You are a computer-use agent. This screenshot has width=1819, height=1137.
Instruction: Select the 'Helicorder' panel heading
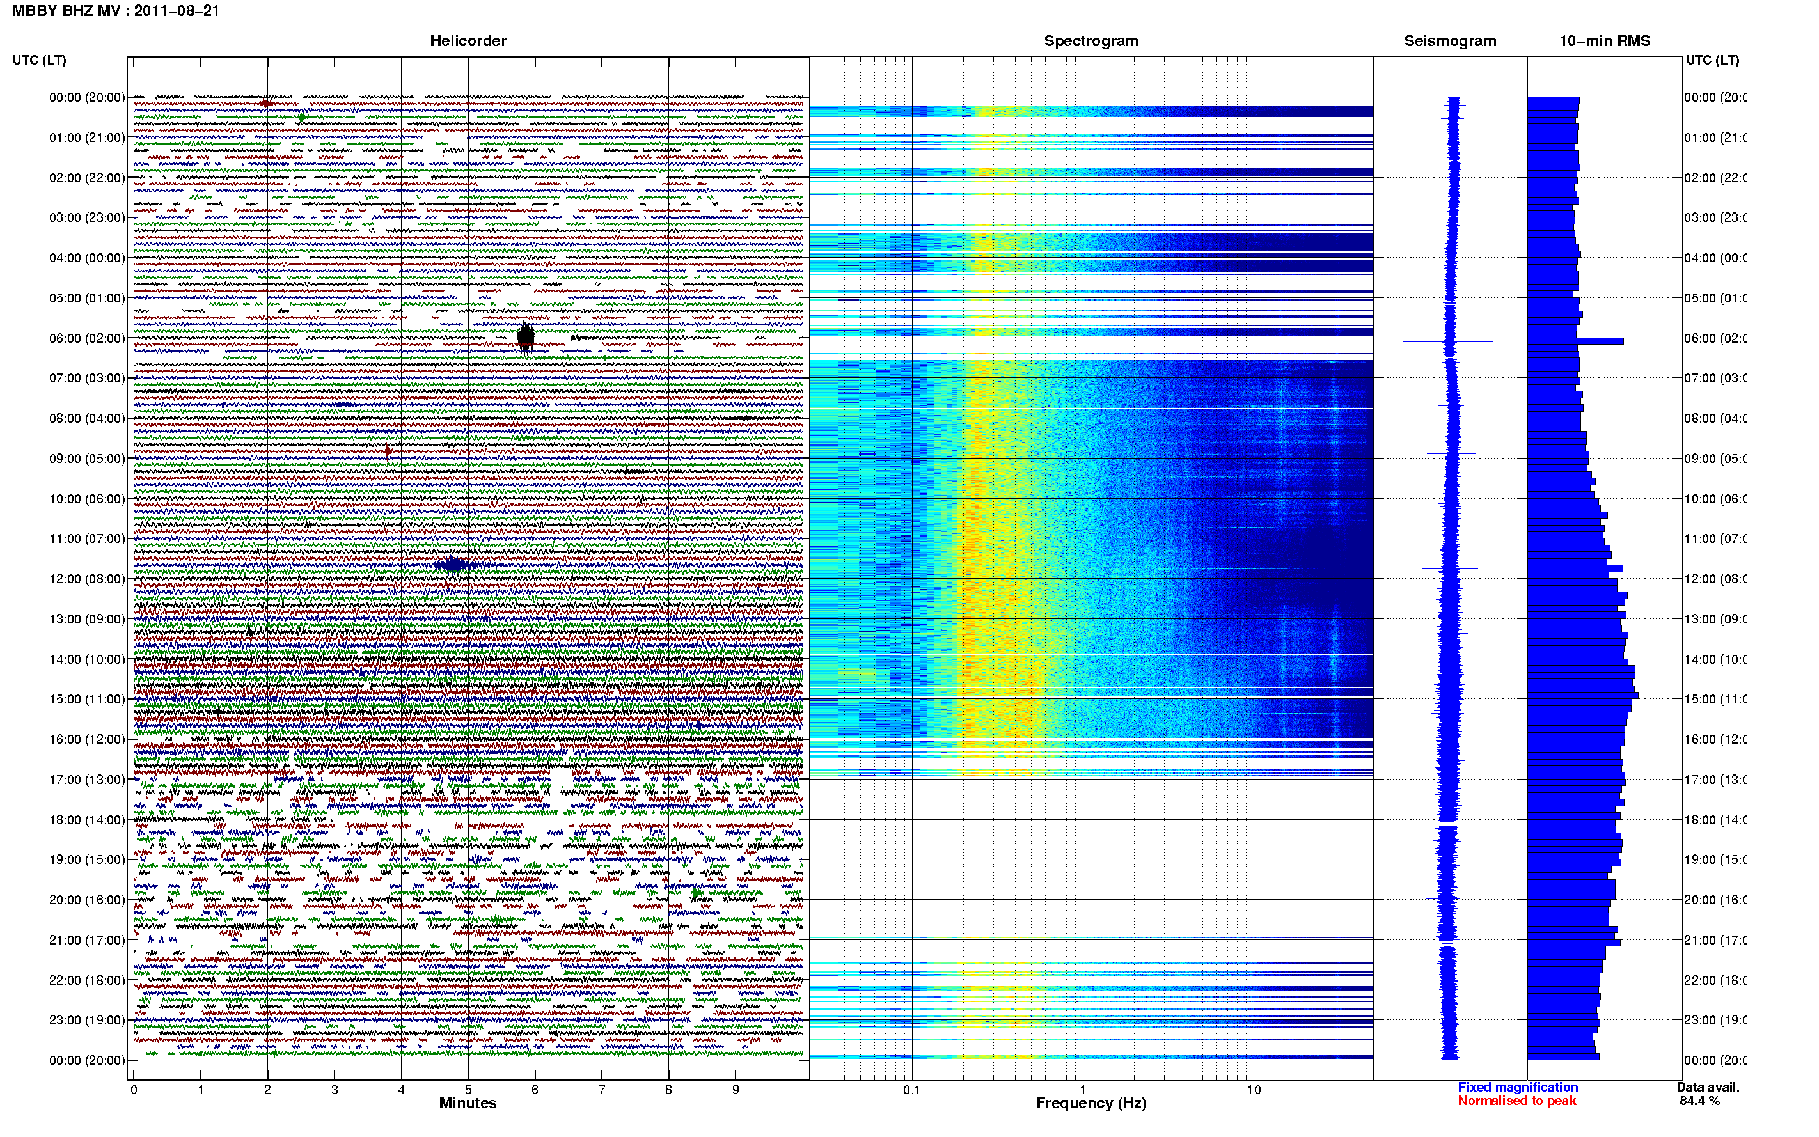[468, 42]
